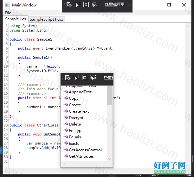Click OtherClass name on line 23
The width and height of the screenshot is (194, 177).
48,125
